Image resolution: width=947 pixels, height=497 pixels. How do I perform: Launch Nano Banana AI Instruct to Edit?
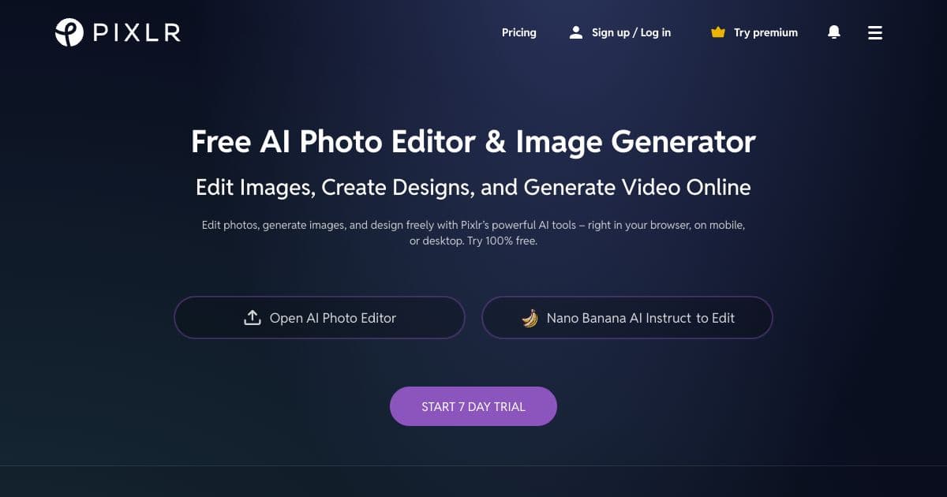(627, 318)
